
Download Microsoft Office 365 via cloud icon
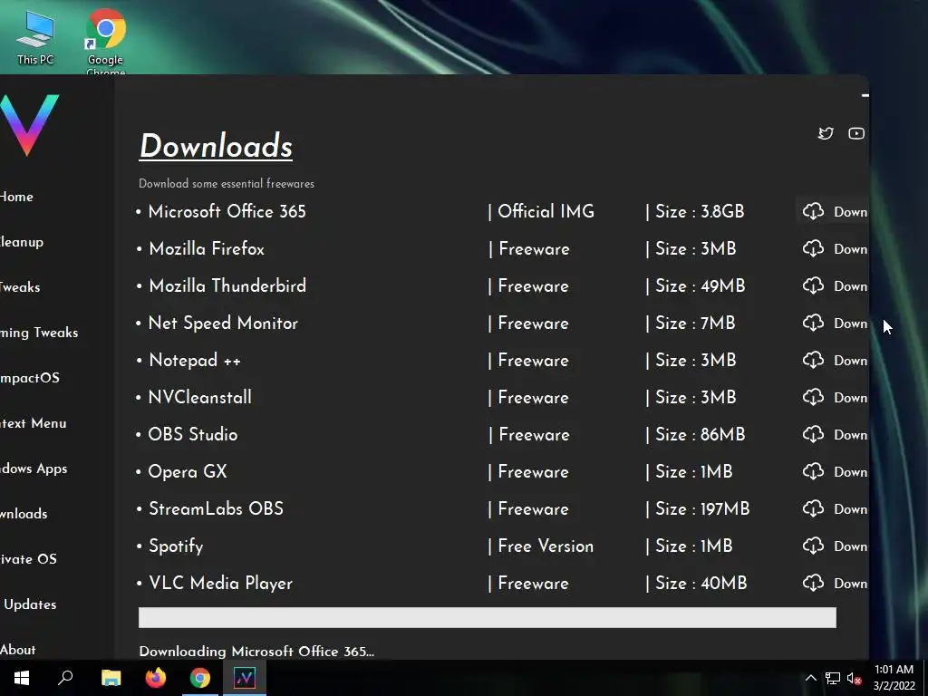point(813,211)
